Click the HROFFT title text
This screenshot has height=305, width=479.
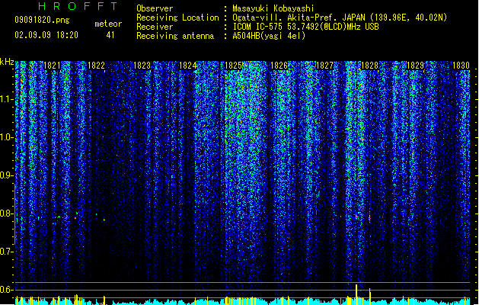78,6
